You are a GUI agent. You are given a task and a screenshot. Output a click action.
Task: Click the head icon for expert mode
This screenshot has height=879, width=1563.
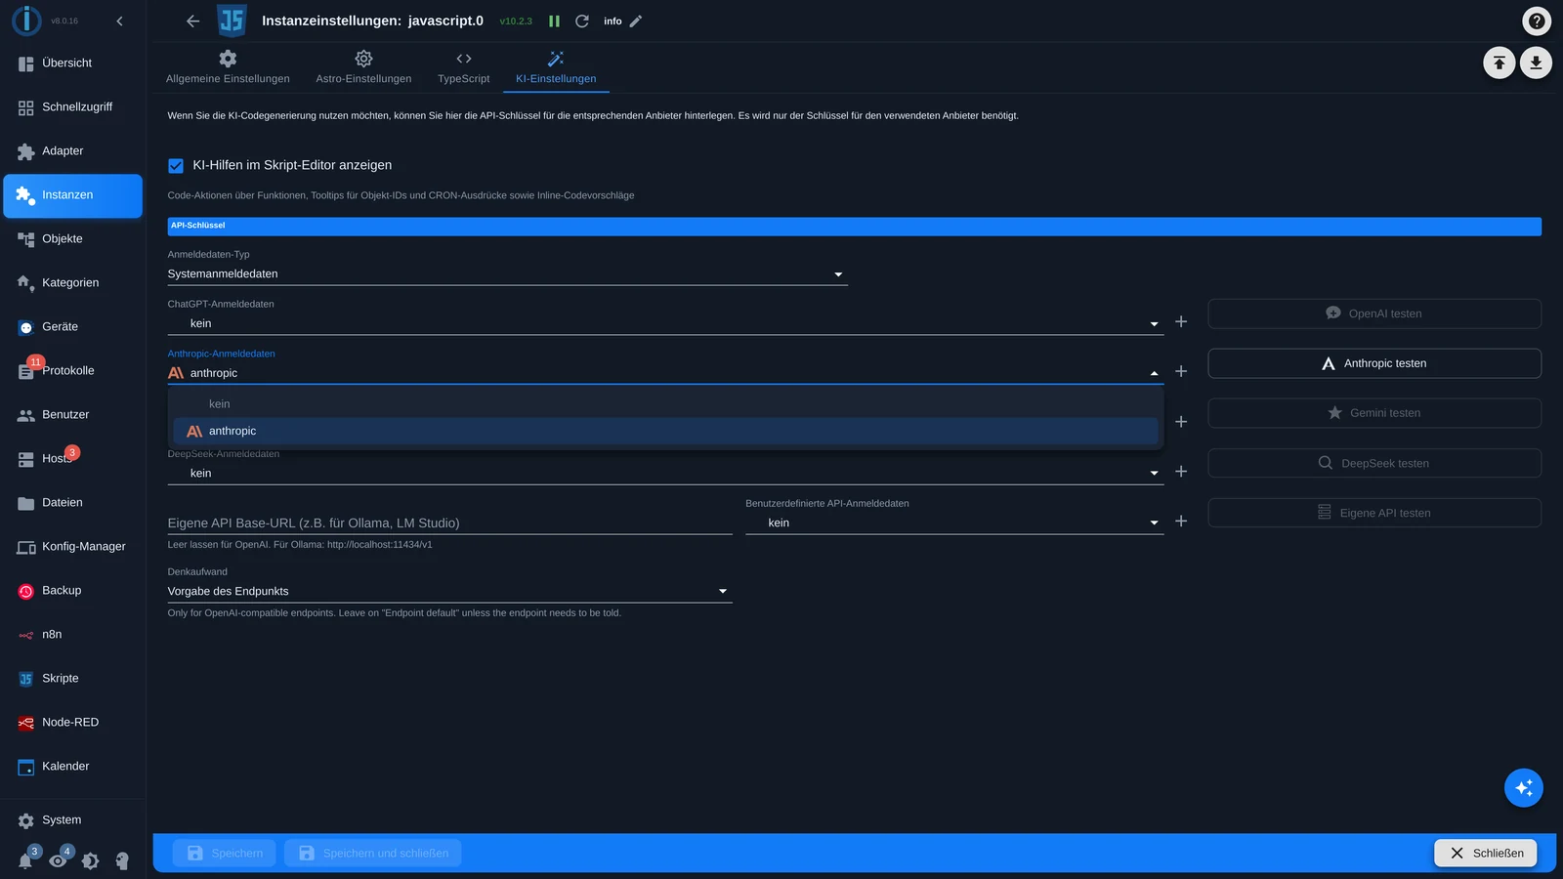pyautogui.click(x=122, y=860)
